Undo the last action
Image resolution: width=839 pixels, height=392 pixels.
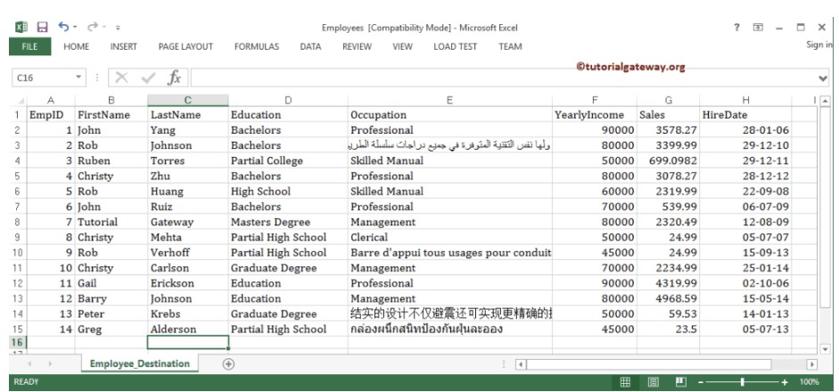[x=63, y=27]
